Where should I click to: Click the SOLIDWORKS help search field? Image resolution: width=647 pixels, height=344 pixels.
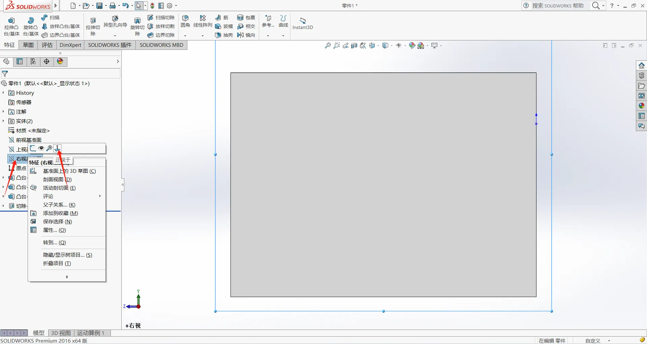tap(558, 6)
